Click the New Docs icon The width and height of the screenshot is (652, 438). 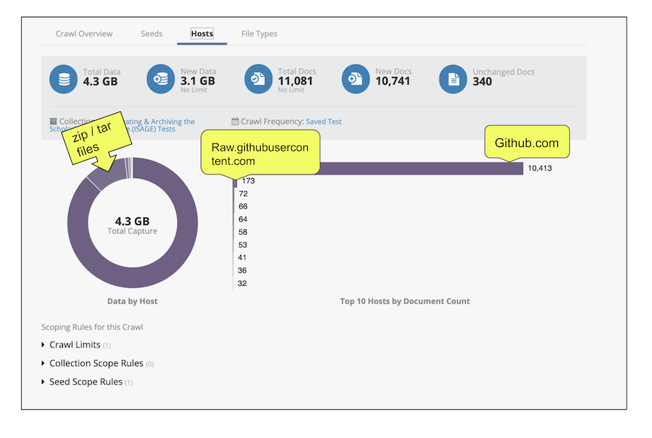356,79
